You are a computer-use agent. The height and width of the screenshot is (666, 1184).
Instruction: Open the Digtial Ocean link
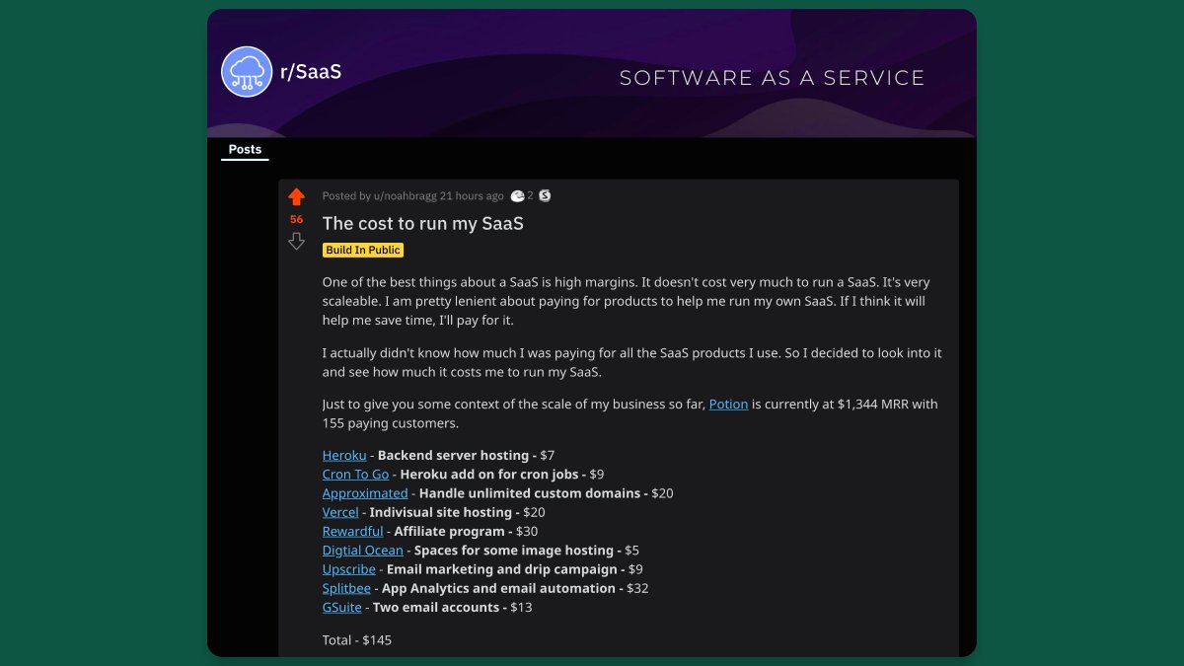coord(363,551)
